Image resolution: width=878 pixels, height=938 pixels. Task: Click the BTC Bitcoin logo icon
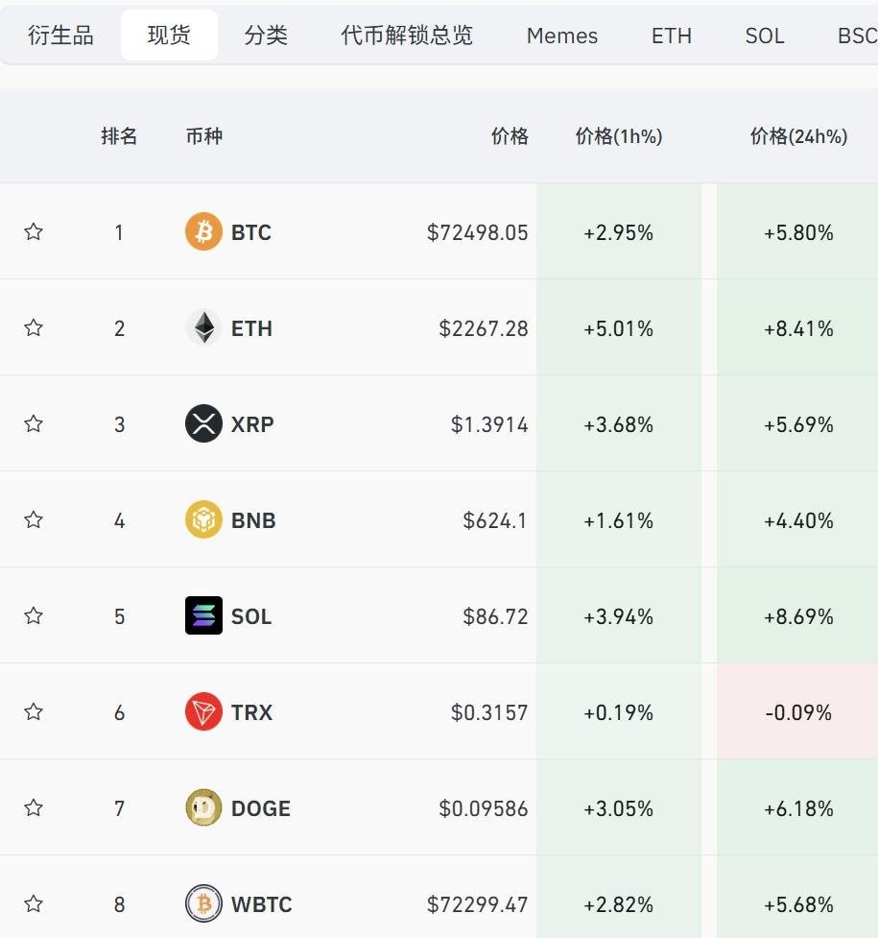point(202,231)
